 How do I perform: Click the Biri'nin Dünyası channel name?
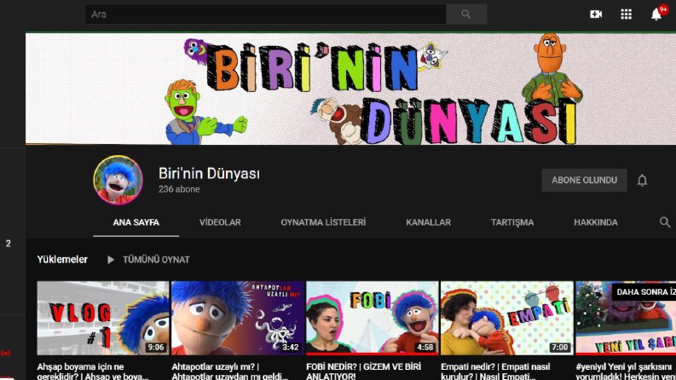pos(209,173)
